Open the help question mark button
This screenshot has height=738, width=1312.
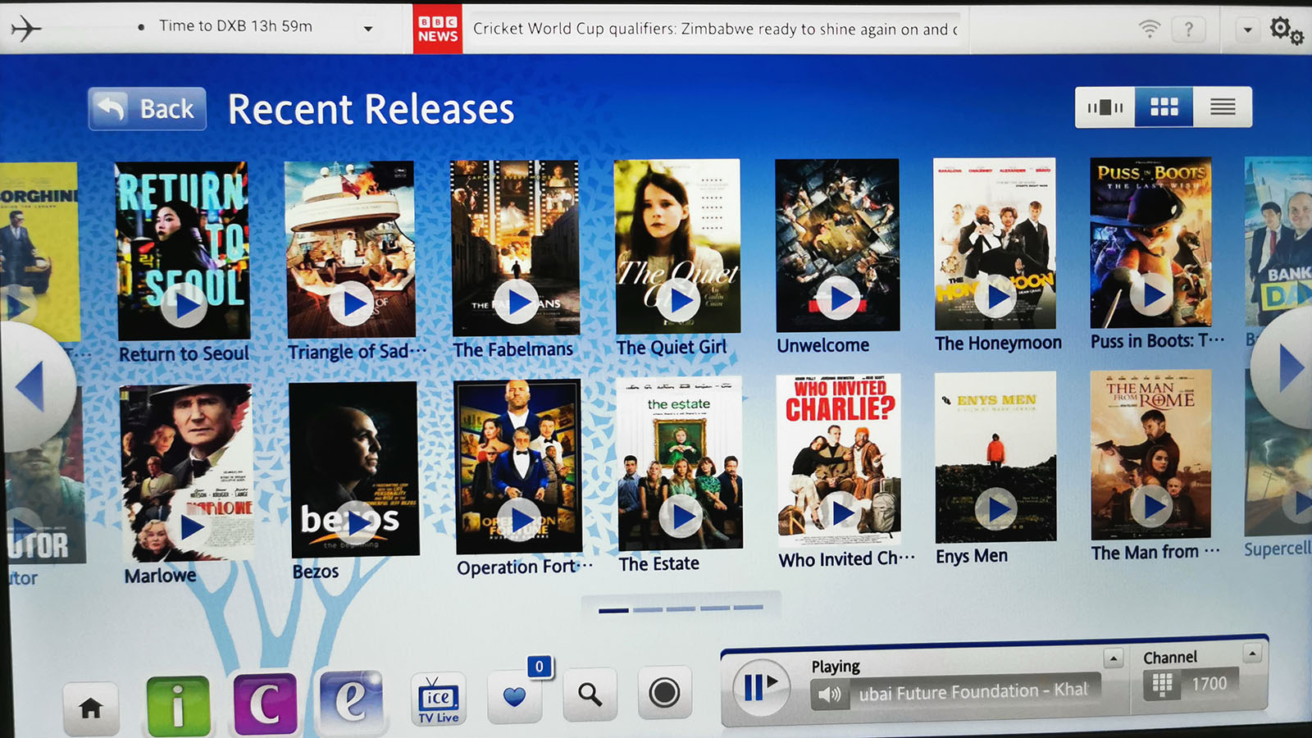click(1188, 30)
